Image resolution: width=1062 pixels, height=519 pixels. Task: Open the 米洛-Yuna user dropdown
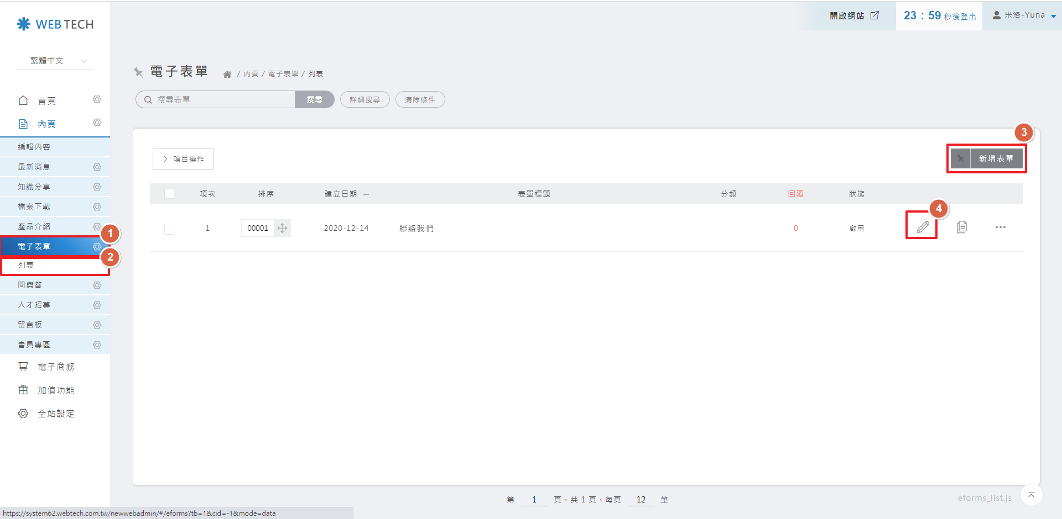point(1024,15)
